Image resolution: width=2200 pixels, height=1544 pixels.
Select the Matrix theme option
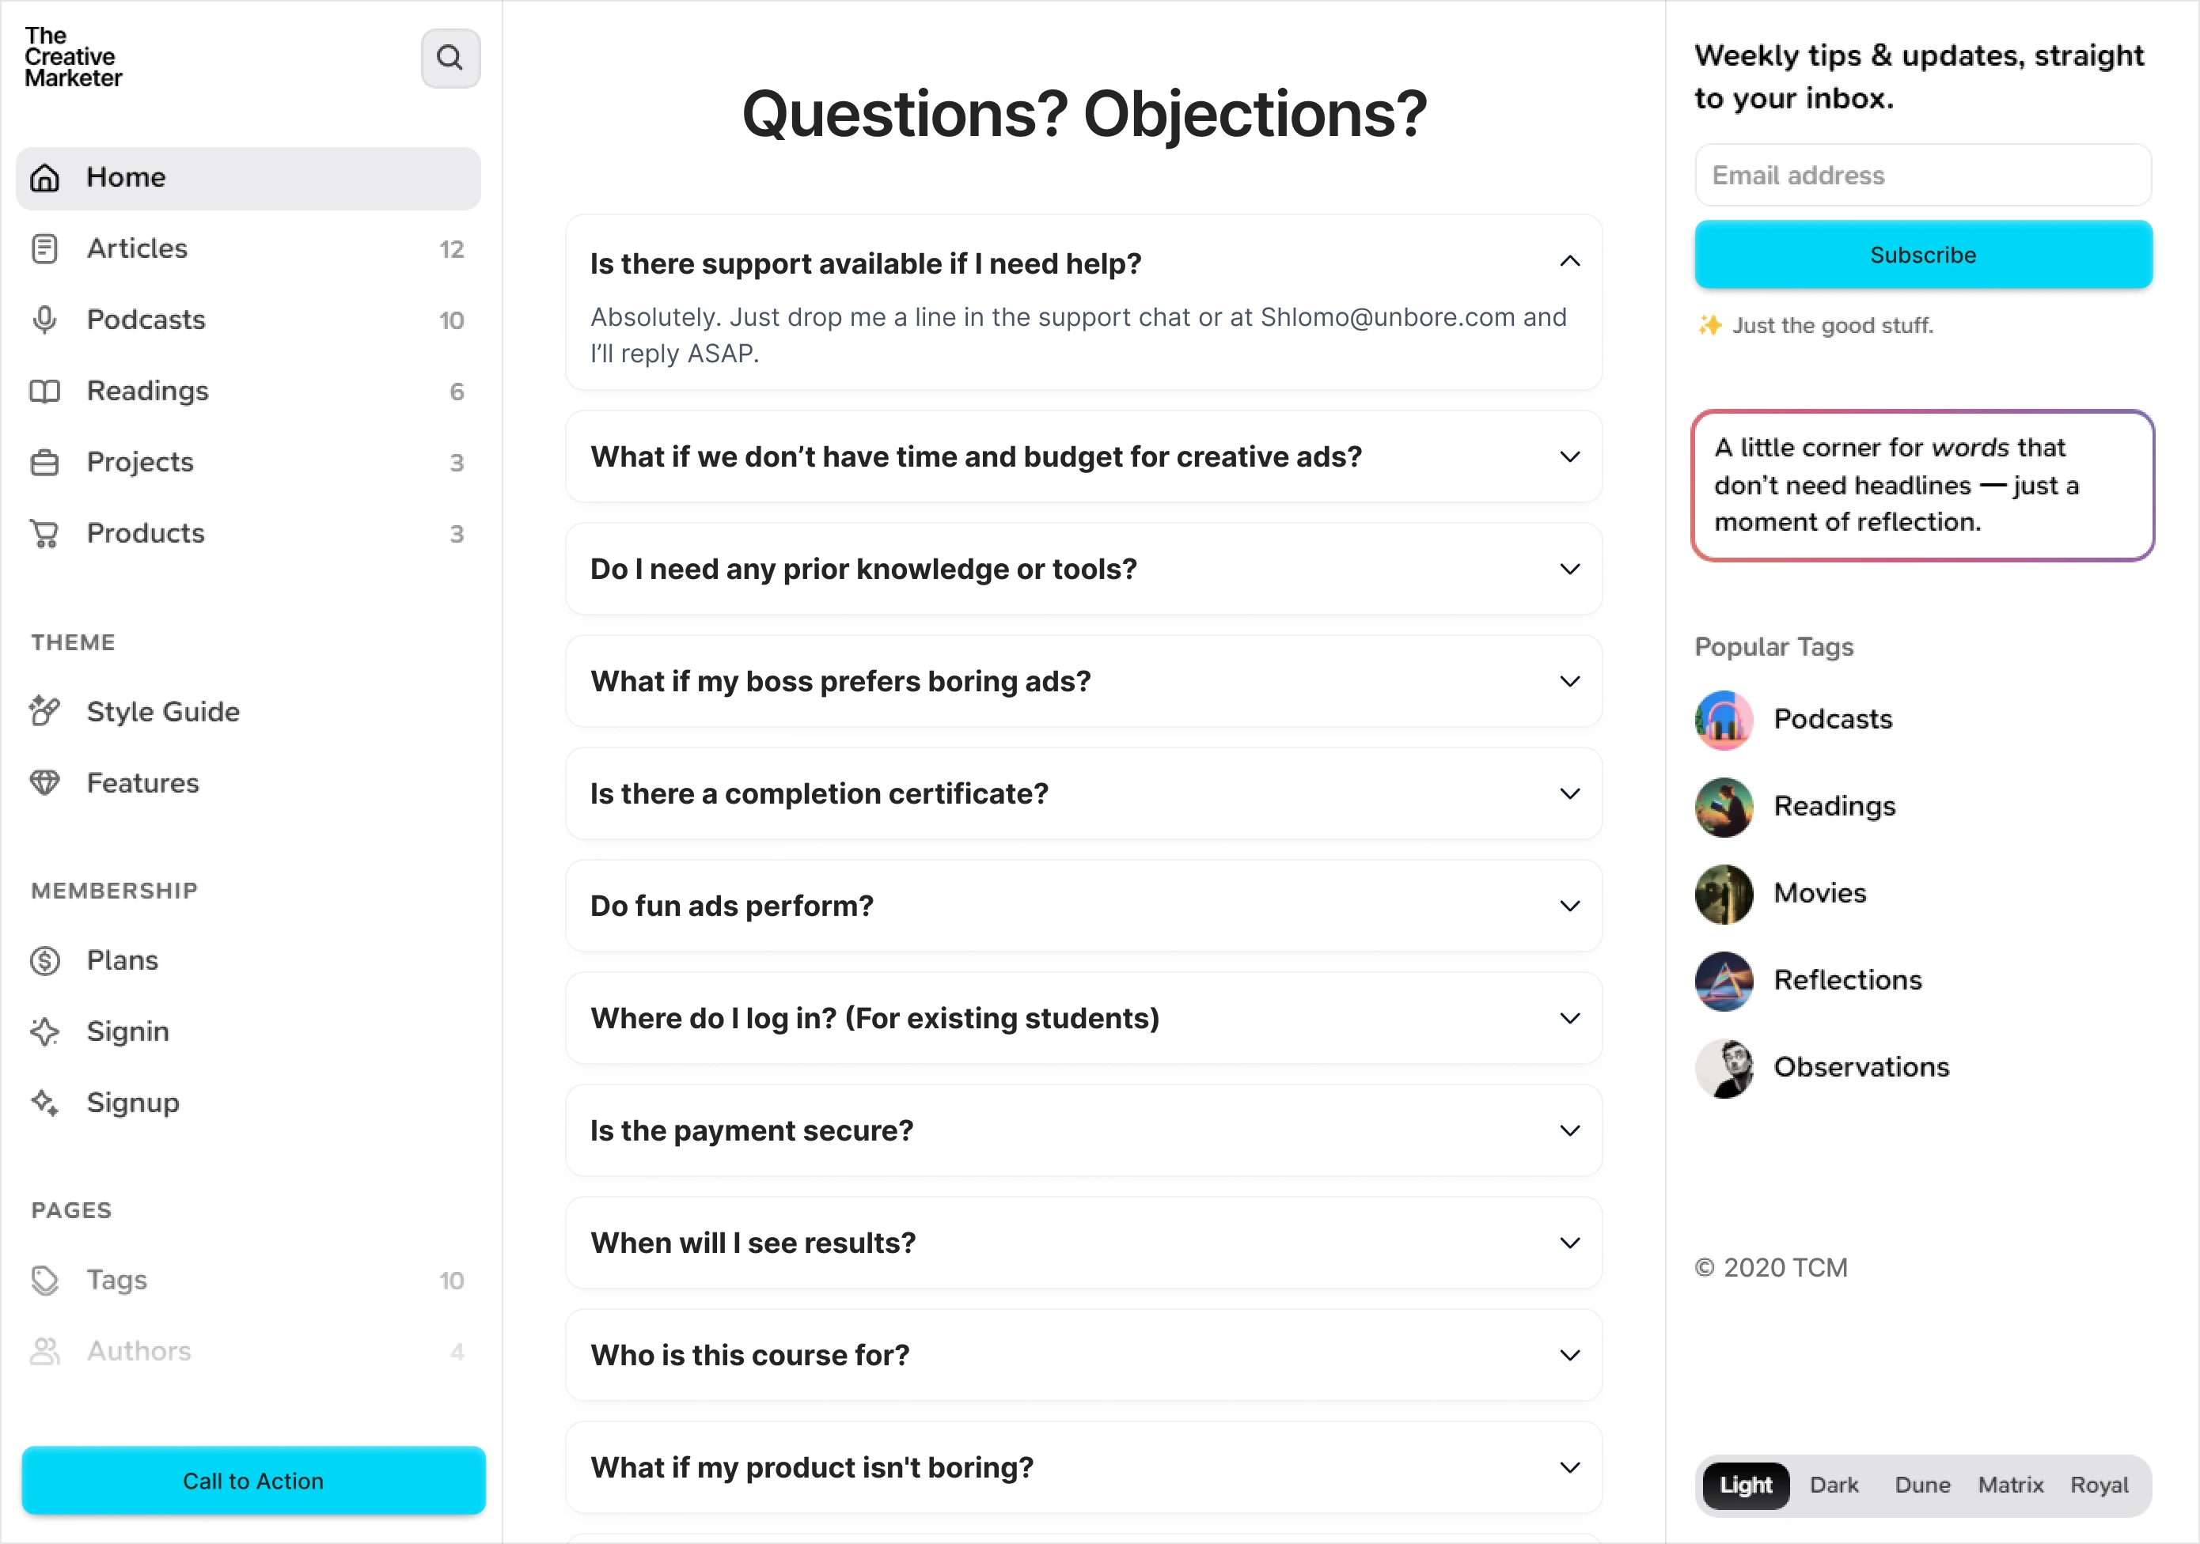[x=2010, y=1485]
